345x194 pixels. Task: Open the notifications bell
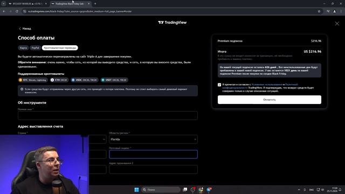(x=340, y=190)
